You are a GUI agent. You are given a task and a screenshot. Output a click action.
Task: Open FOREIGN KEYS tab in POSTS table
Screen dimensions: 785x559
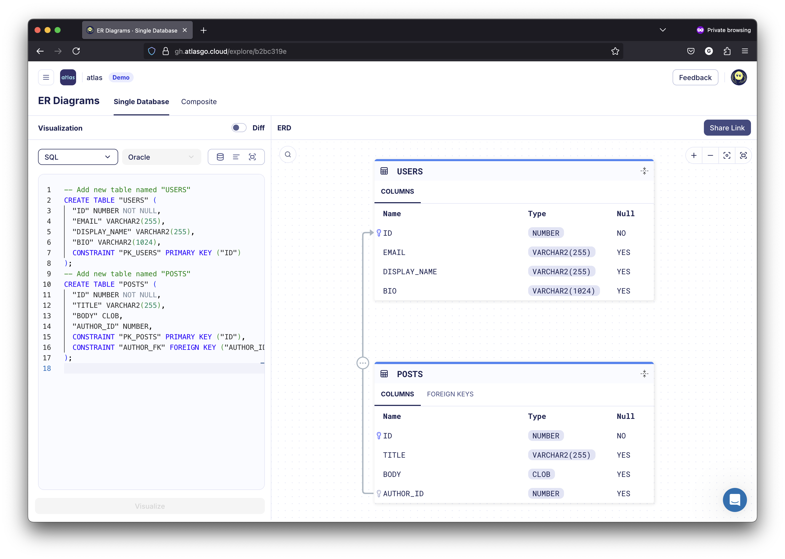pos(450,394)
